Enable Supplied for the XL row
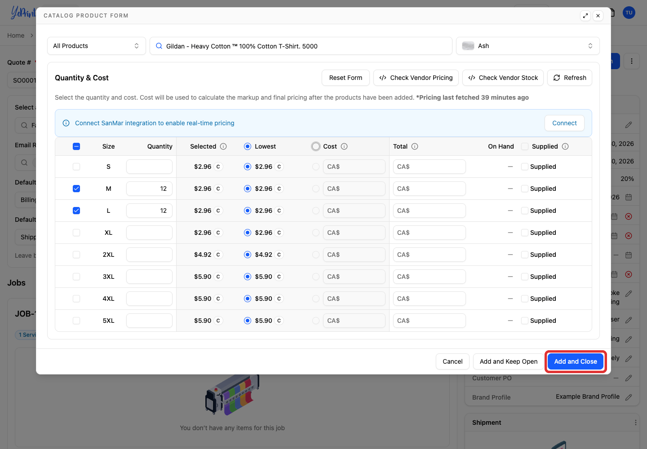Viewport: 647px width, 449px height. pos(525,233)
